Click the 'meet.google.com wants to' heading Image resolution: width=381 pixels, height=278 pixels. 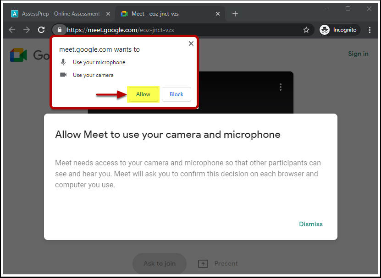point(99,49)
